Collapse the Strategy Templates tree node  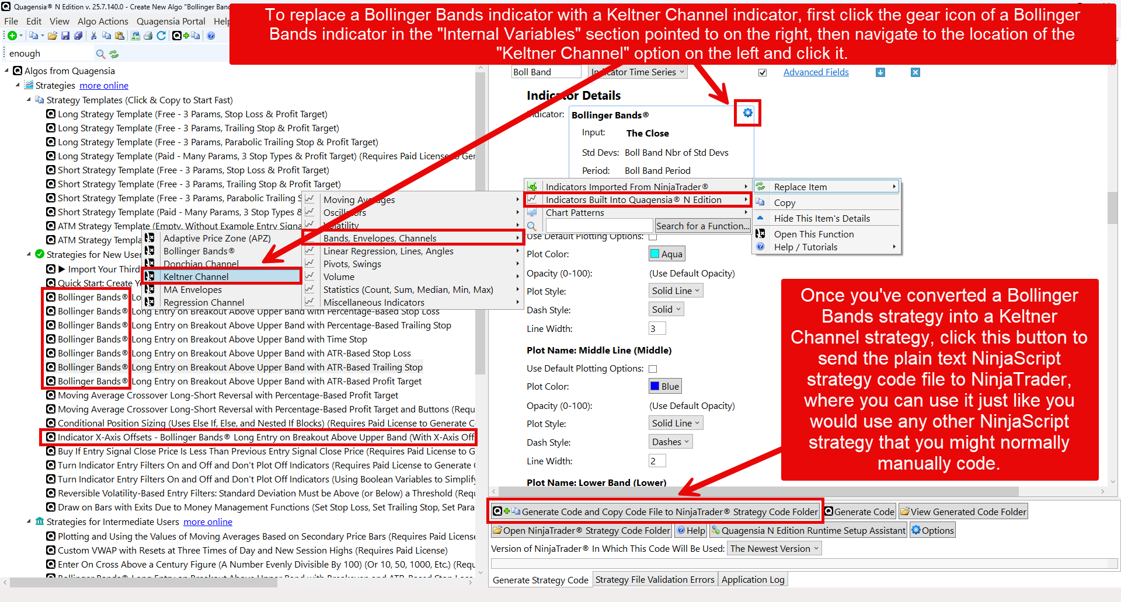point(29,100)
